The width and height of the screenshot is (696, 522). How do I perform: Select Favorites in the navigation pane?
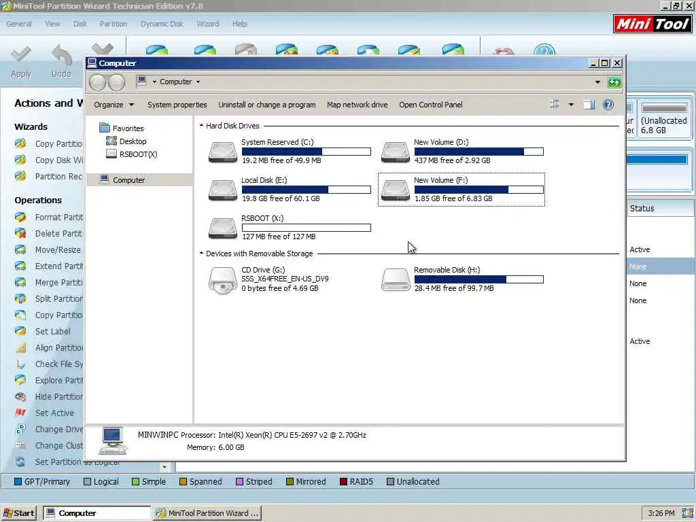(122, 128)
